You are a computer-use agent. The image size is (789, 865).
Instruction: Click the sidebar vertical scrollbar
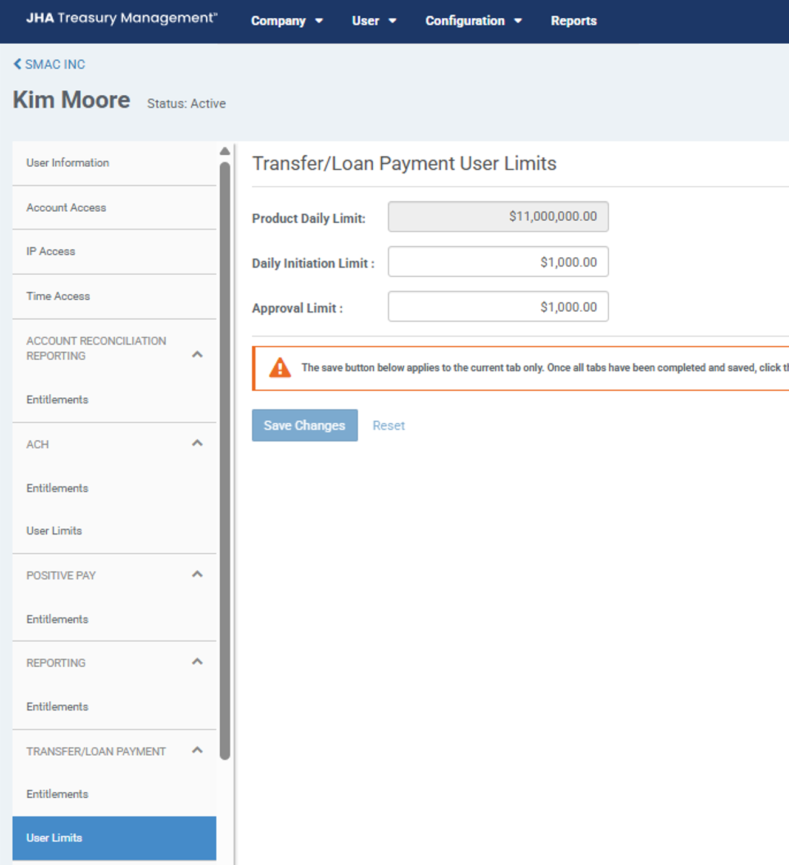[225, 461]
